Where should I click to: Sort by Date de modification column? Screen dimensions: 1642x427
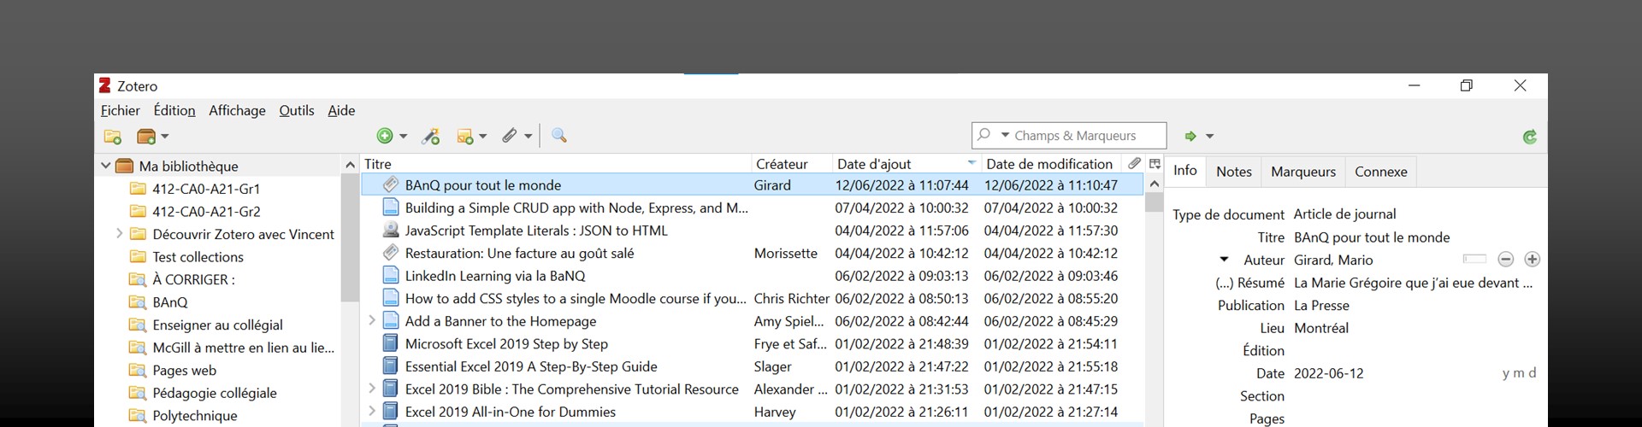tap(1052, 164)
